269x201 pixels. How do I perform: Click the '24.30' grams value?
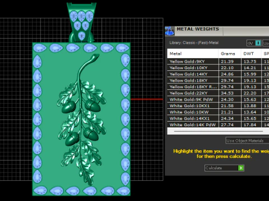pos(227,99)
